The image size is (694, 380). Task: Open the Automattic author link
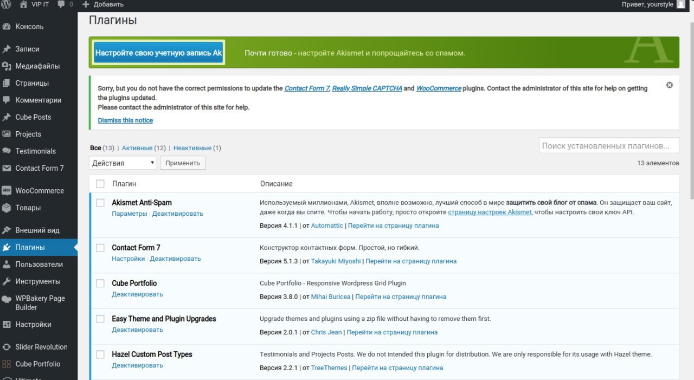(x=327, y=226)
